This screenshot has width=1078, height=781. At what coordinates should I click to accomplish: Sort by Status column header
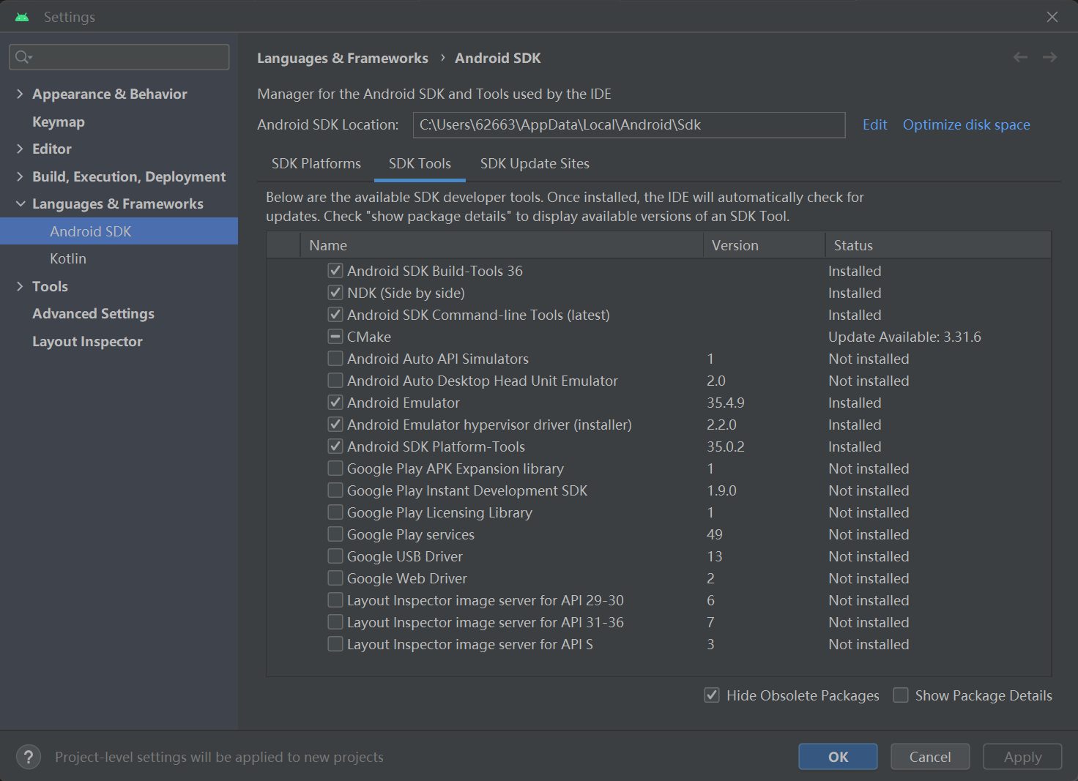[938, 245]
